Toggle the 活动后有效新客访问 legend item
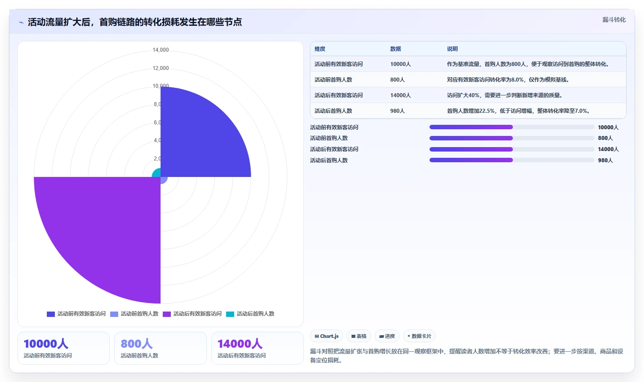The image size is (644, 382). (192, 314)
